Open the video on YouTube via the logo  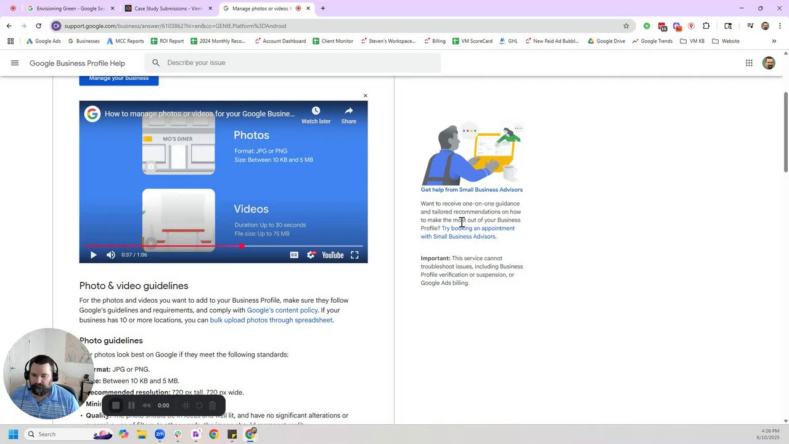click(333, 255)
